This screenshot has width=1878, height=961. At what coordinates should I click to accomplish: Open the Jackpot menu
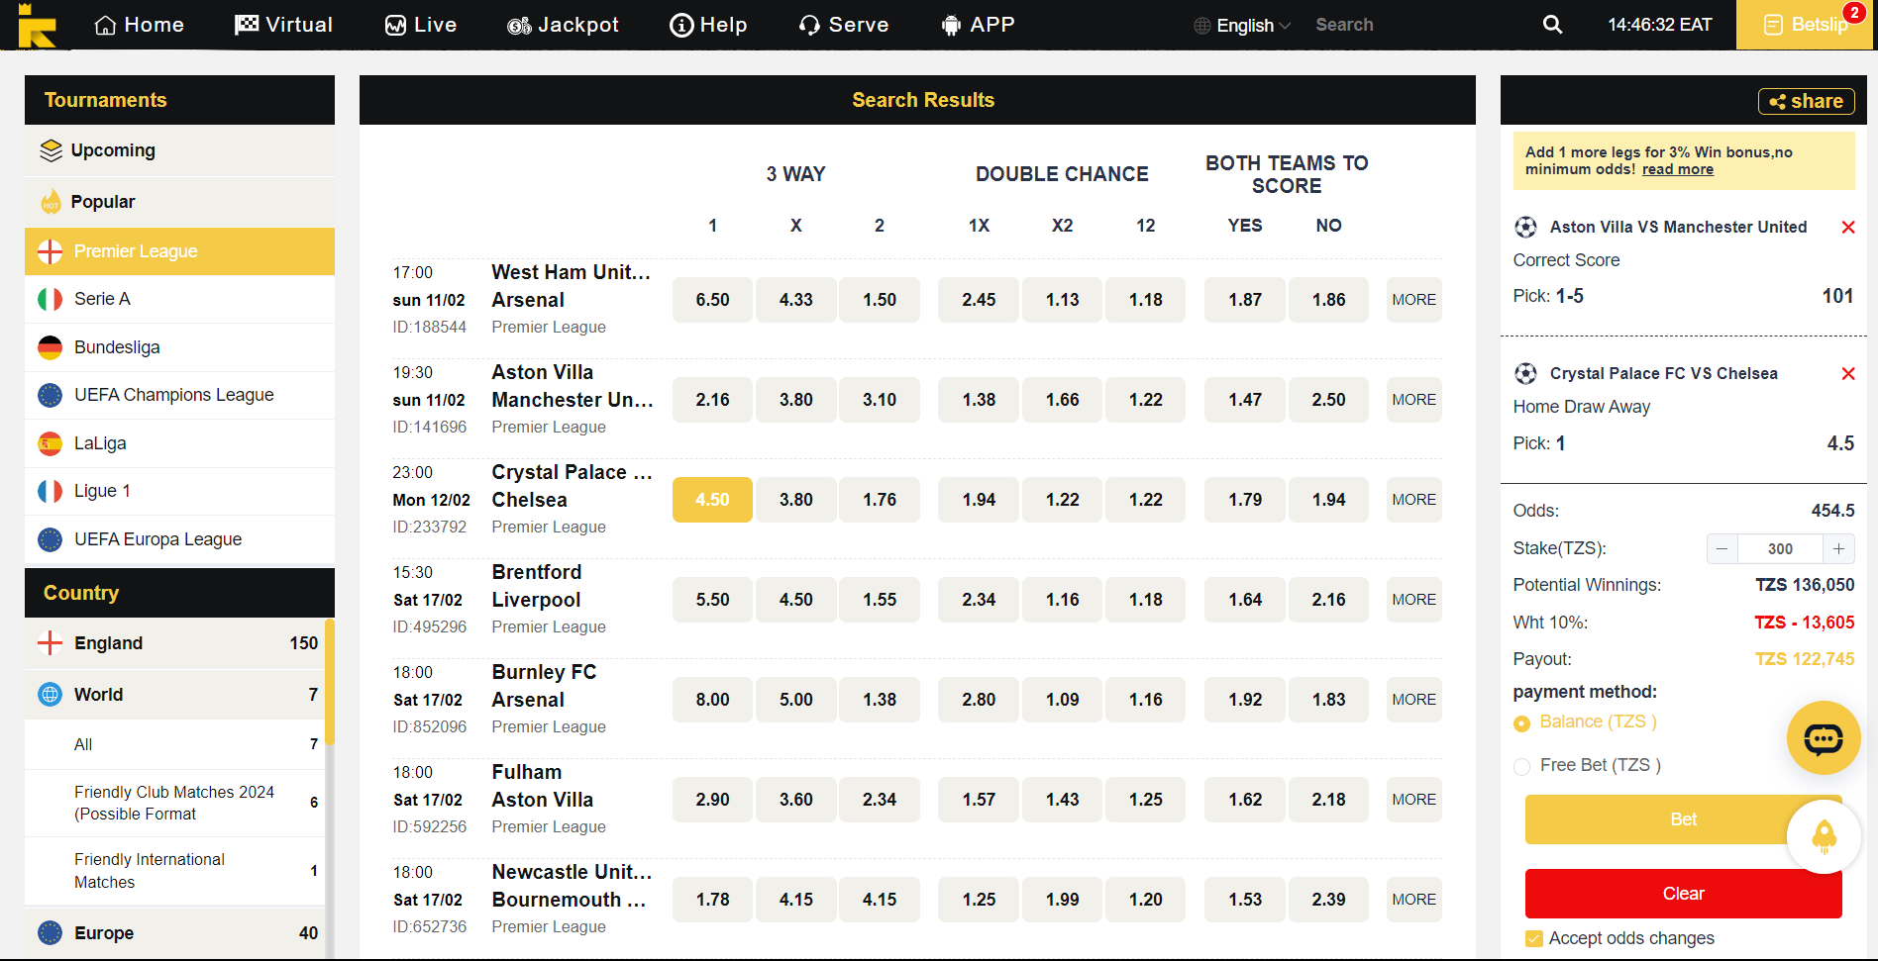[x=562, y=25]
